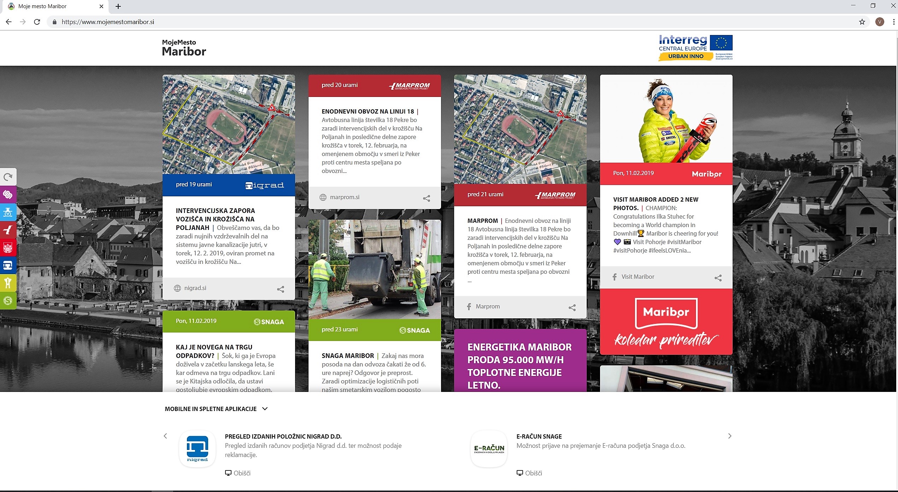The height and width of the screenshot is (492, 898).
Task: Share the marprom.si article card
Action: click(x=427, y=198)
